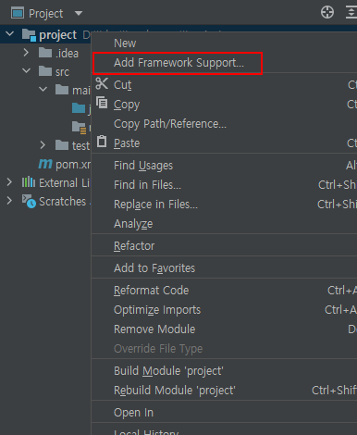
Task: Select Cut from context menu
Action: coord(225,85)
